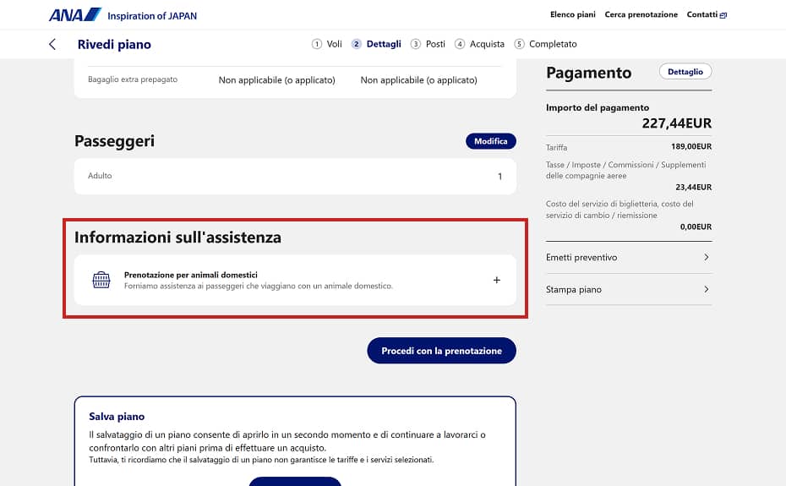The height and width of the screenshot is (486, 786).
Task: Click Procedi con la prenotazione
Action: pos(441,351)
